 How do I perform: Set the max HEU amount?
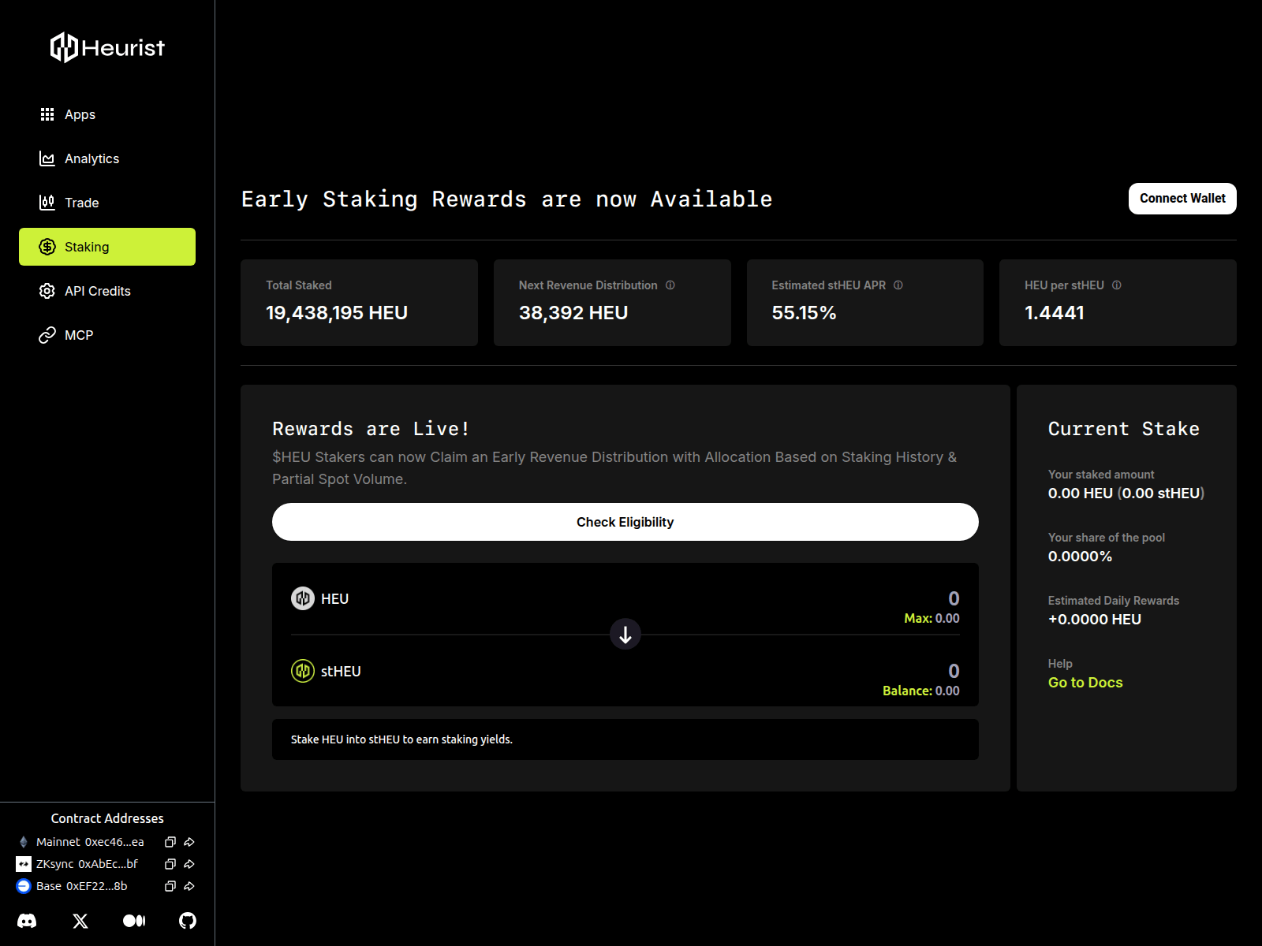pyautogui.click(x=932, y=619)
